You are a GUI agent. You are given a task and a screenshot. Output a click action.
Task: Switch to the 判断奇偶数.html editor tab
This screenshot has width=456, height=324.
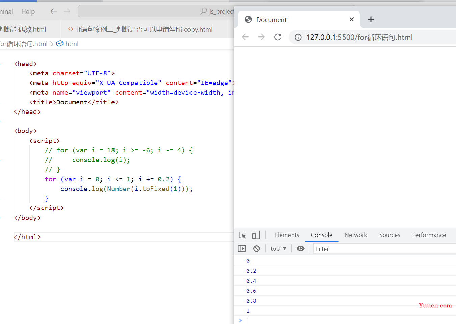23,29
